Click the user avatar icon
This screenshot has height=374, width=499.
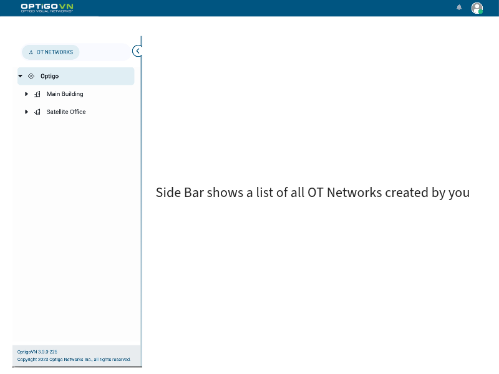(x=477, y=8)
